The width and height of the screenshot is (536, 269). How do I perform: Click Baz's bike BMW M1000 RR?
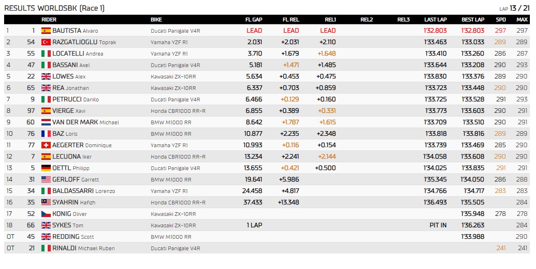[171, 134]
